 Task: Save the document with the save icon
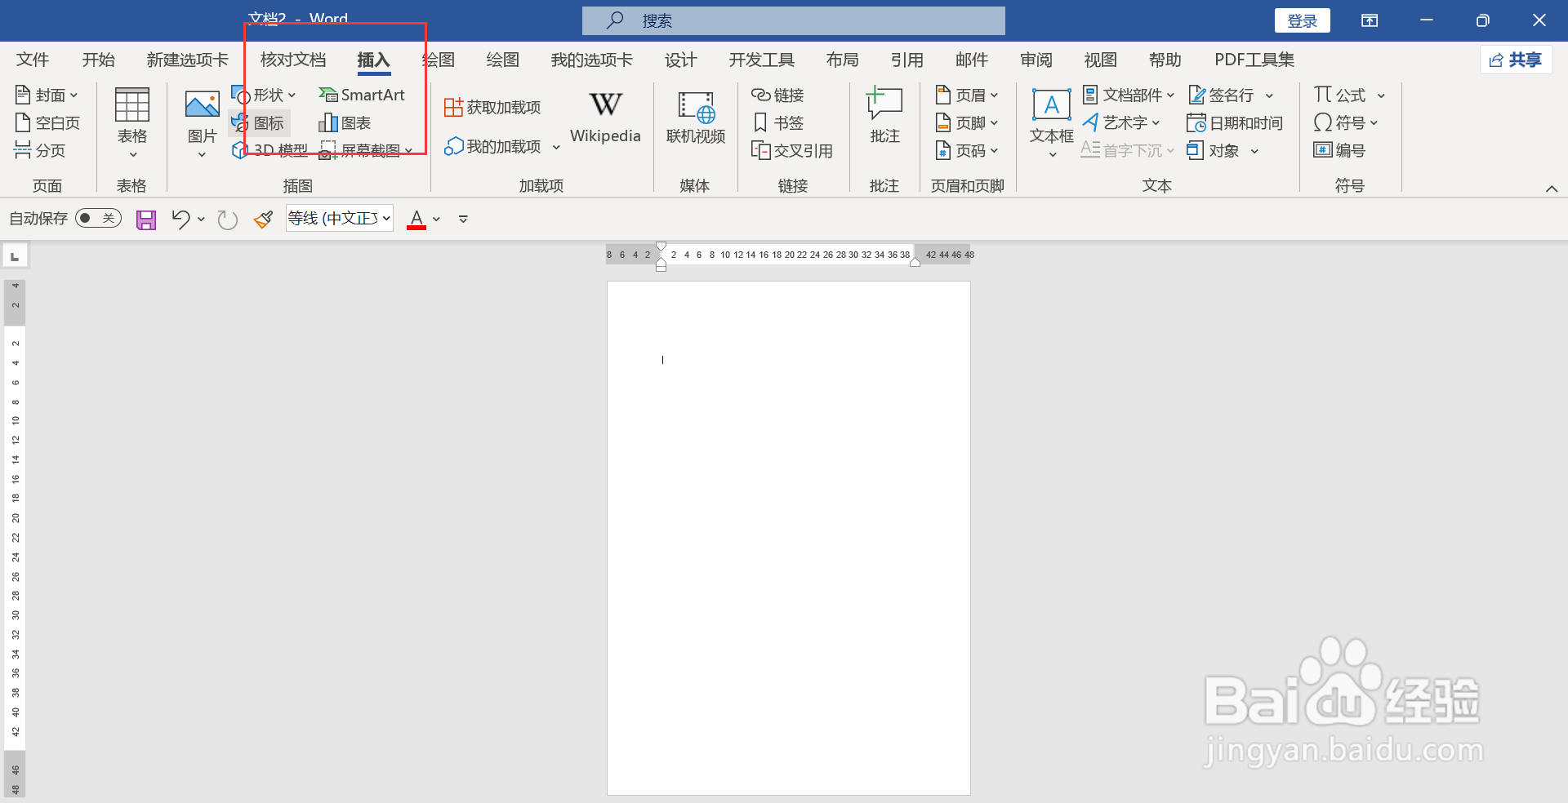pos(145,219)
